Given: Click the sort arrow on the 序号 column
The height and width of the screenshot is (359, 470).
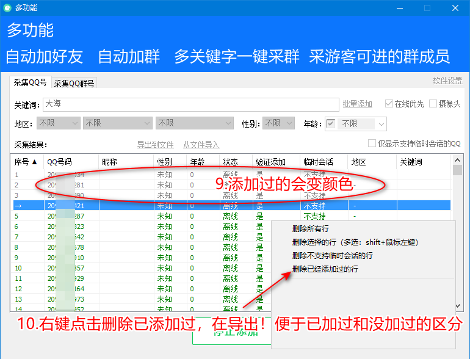Looking at the screenshot, I should pos(34,162).
